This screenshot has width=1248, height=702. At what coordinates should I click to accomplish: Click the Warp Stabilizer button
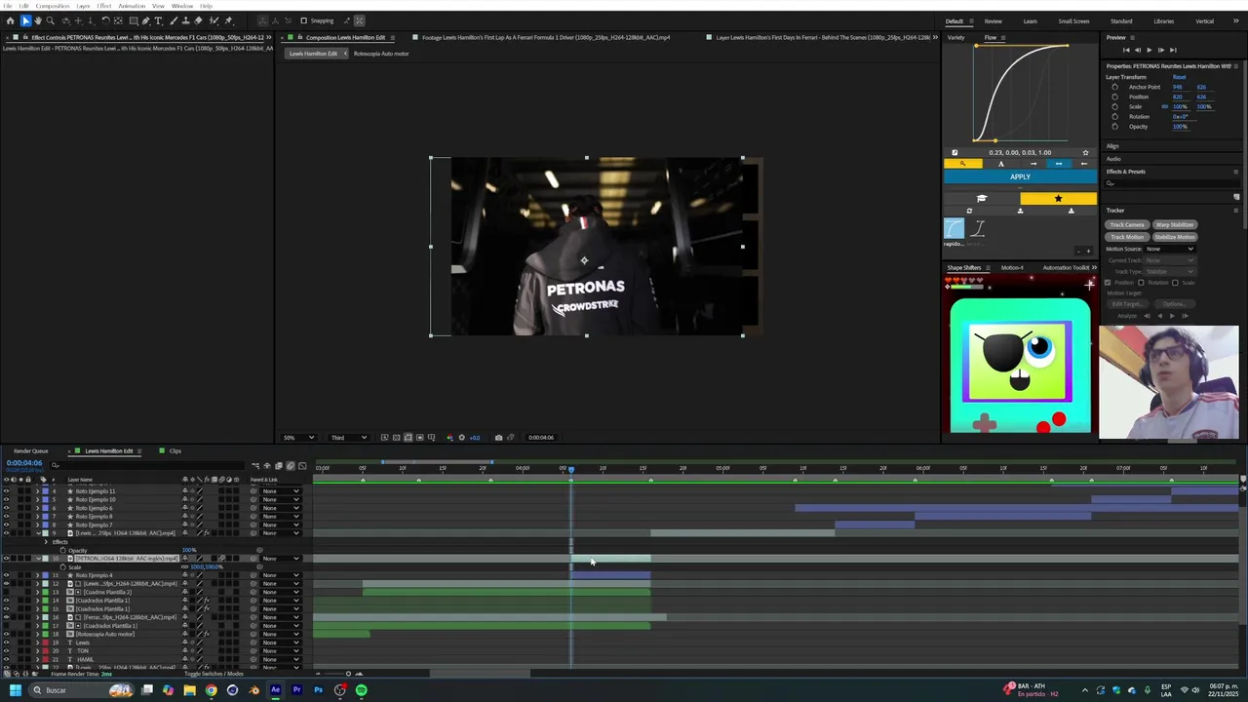tap(1175, 225)
